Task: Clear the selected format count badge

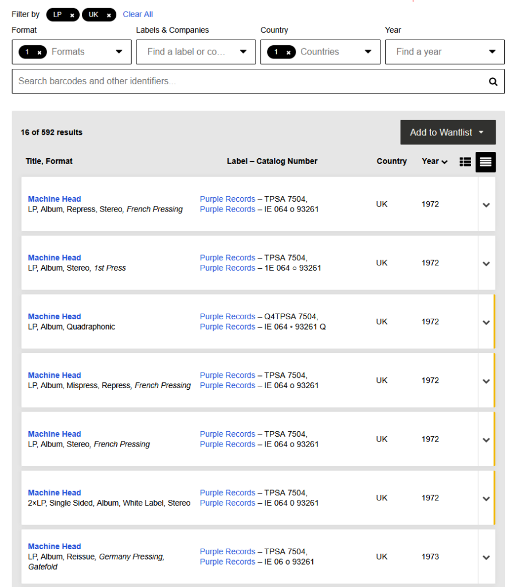Action: (x=40, y=52)
